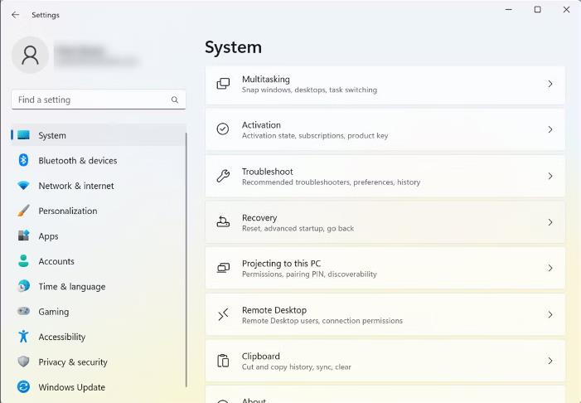Open Personalization settings
Screen dimensions: 581x403
[x=98, y=211]
